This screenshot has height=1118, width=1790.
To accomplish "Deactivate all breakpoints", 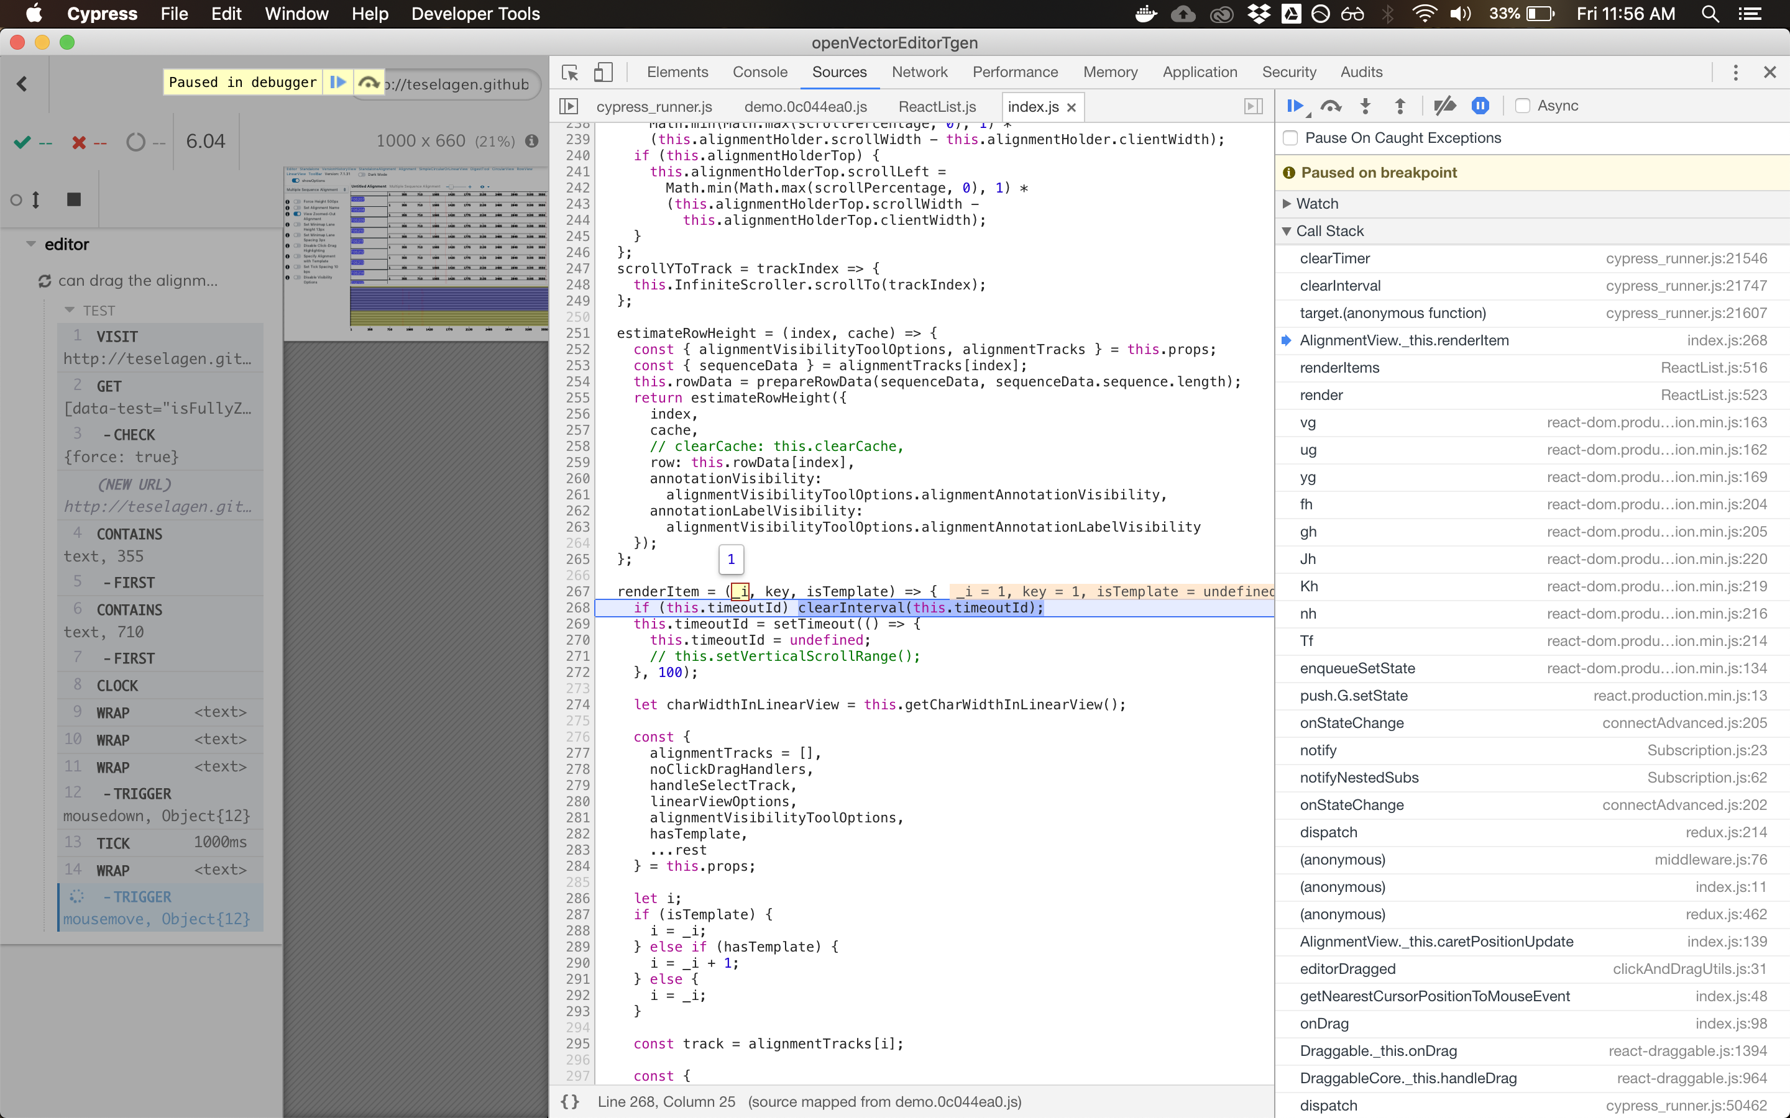I will coord(1444,106).
